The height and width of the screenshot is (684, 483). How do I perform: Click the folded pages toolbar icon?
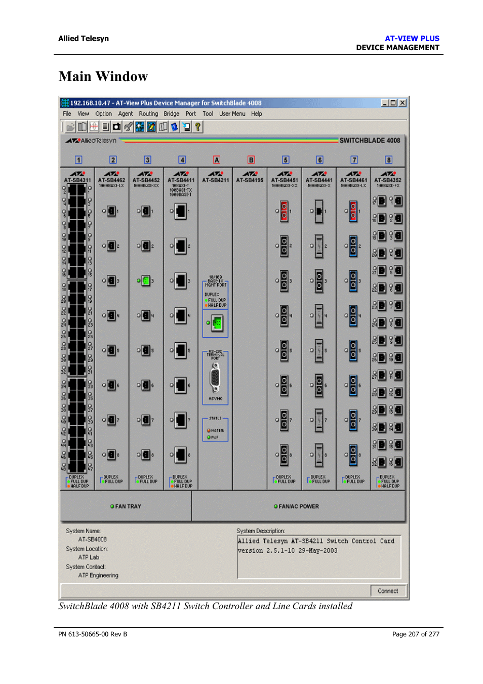point(163,127)
